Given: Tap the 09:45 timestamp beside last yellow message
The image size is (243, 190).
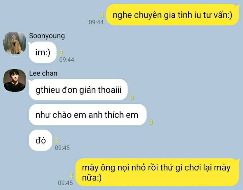Looking at the screenshot, I should point(65,183).
